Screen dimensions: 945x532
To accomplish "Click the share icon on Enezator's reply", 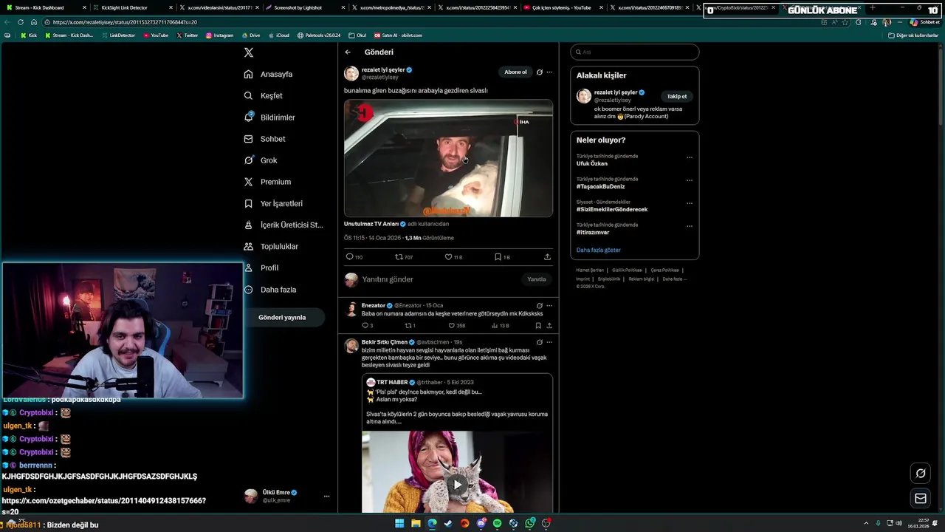I will click(x=549, y=325).
